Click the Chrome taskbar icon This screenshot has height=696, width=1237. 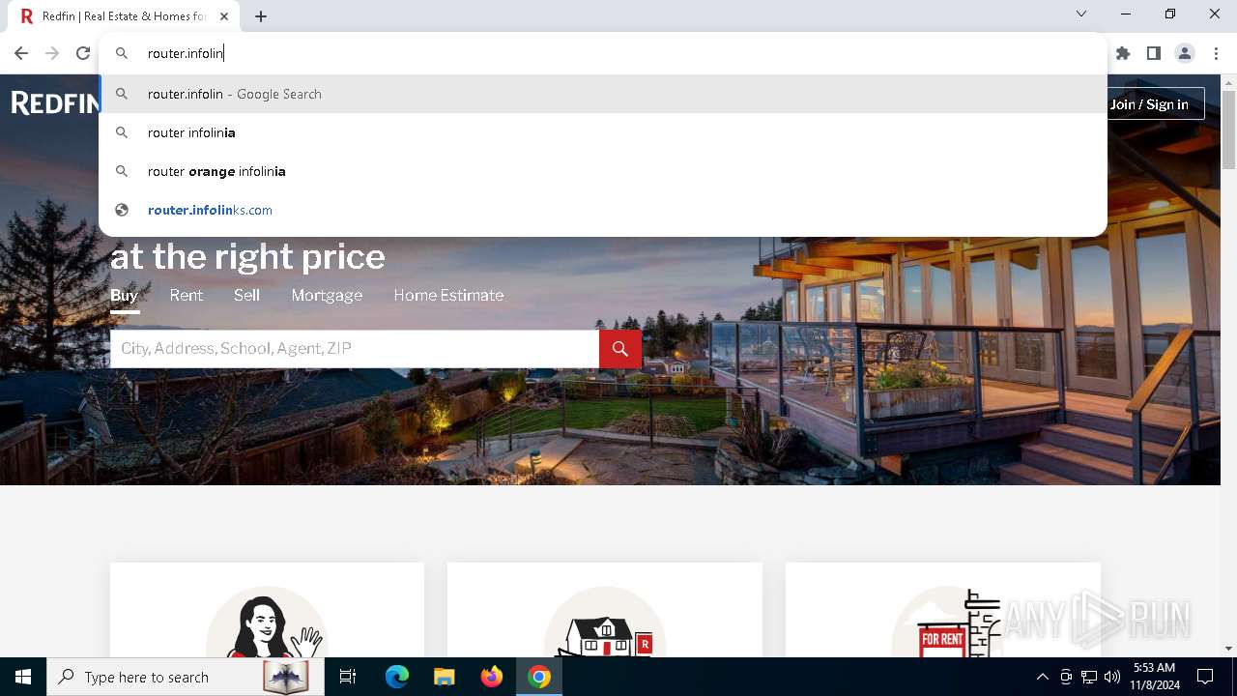539,677
